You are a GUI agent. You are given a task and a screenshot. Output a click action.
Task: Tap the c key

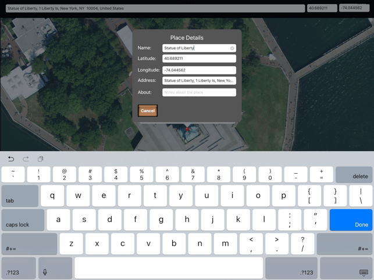[123, 244]
